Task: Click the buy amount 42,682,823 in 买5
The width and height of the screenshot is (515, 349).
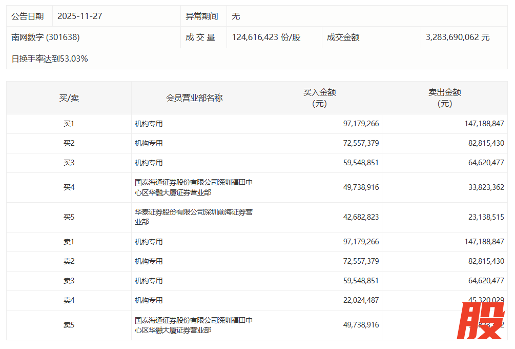Action: click(x=361, y=217)
